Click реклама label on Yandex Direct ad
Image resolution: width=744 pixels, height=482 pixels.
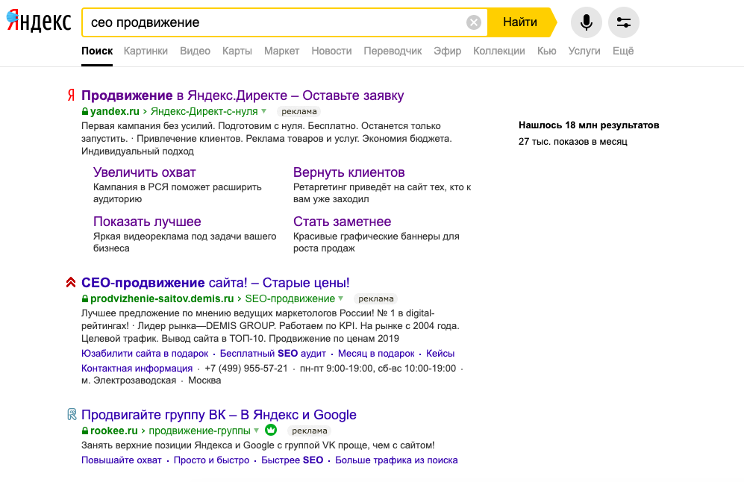coord(299,111)
